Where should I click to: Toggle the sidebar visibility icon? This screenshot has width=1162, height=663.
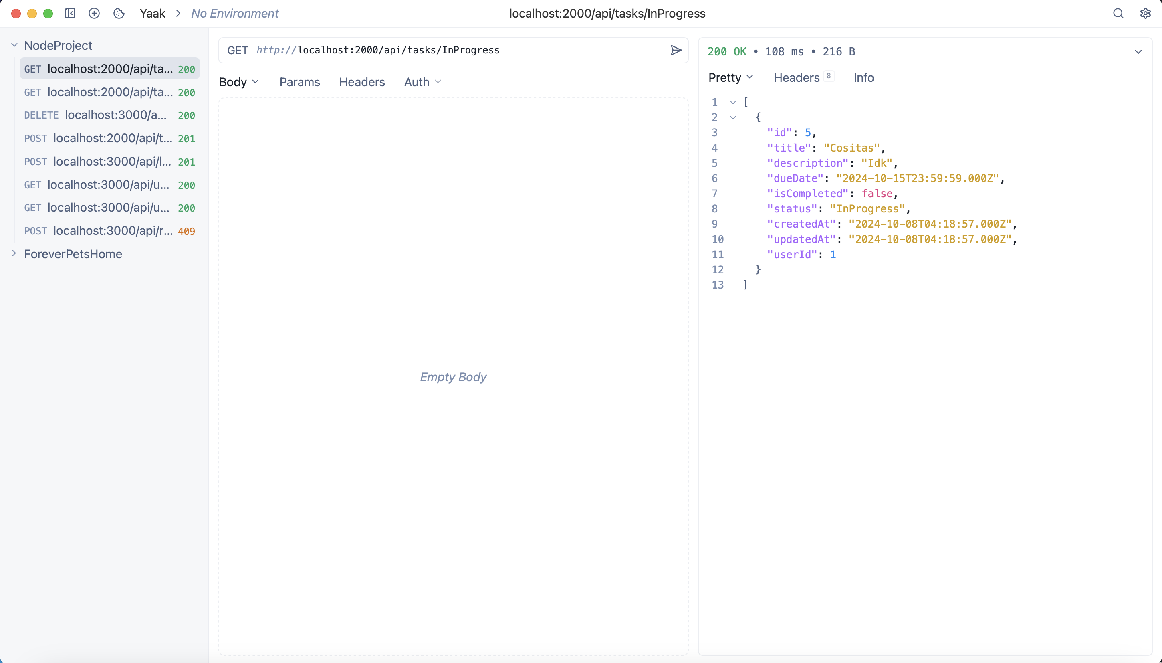(x=70, y=13)
